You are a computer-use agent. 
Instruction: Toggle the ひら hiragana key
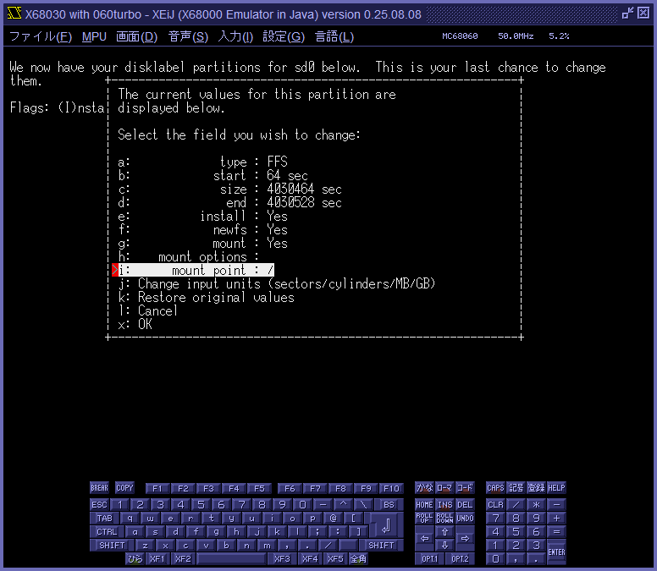click(x=135, y=558)
